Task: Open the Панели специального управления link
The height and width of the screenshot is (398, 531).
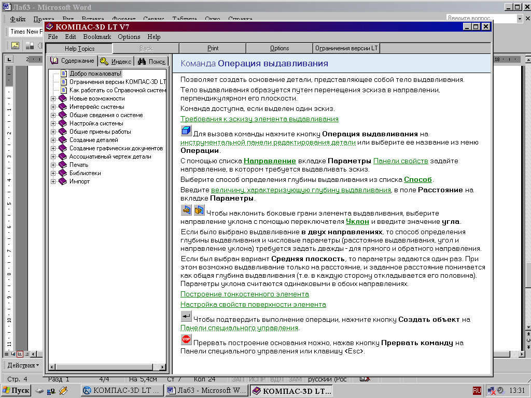Action: click(240, 328)
